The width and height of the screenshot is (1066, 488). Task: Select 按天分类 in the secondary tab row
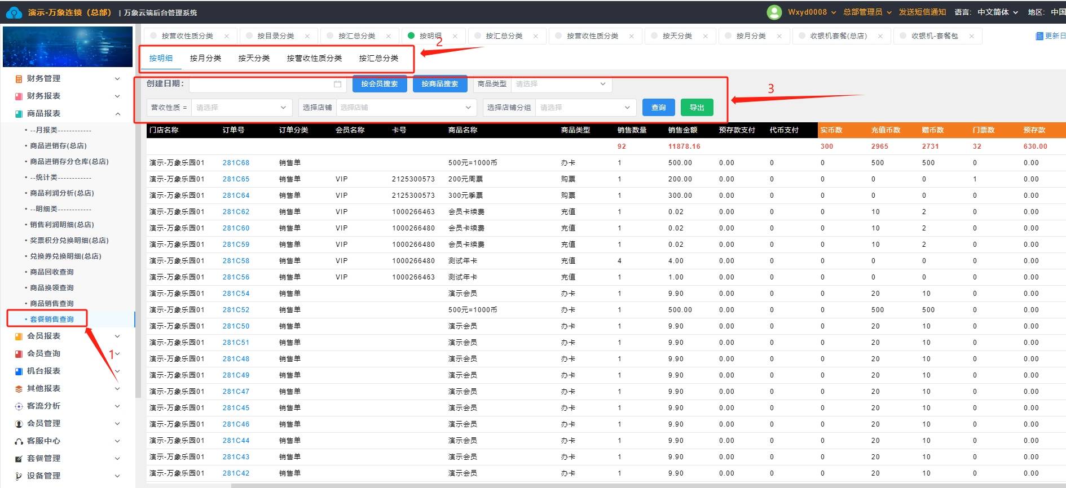(254, 58)
